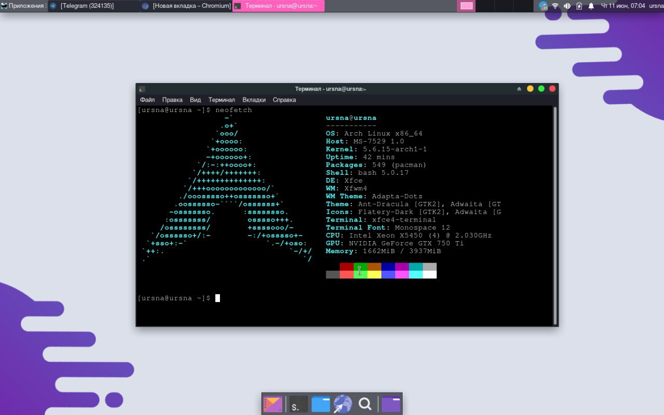Click the 'OS: Arch Linux x86_64' line
This screenshot has height=415, width=664.
pos(374,133)
